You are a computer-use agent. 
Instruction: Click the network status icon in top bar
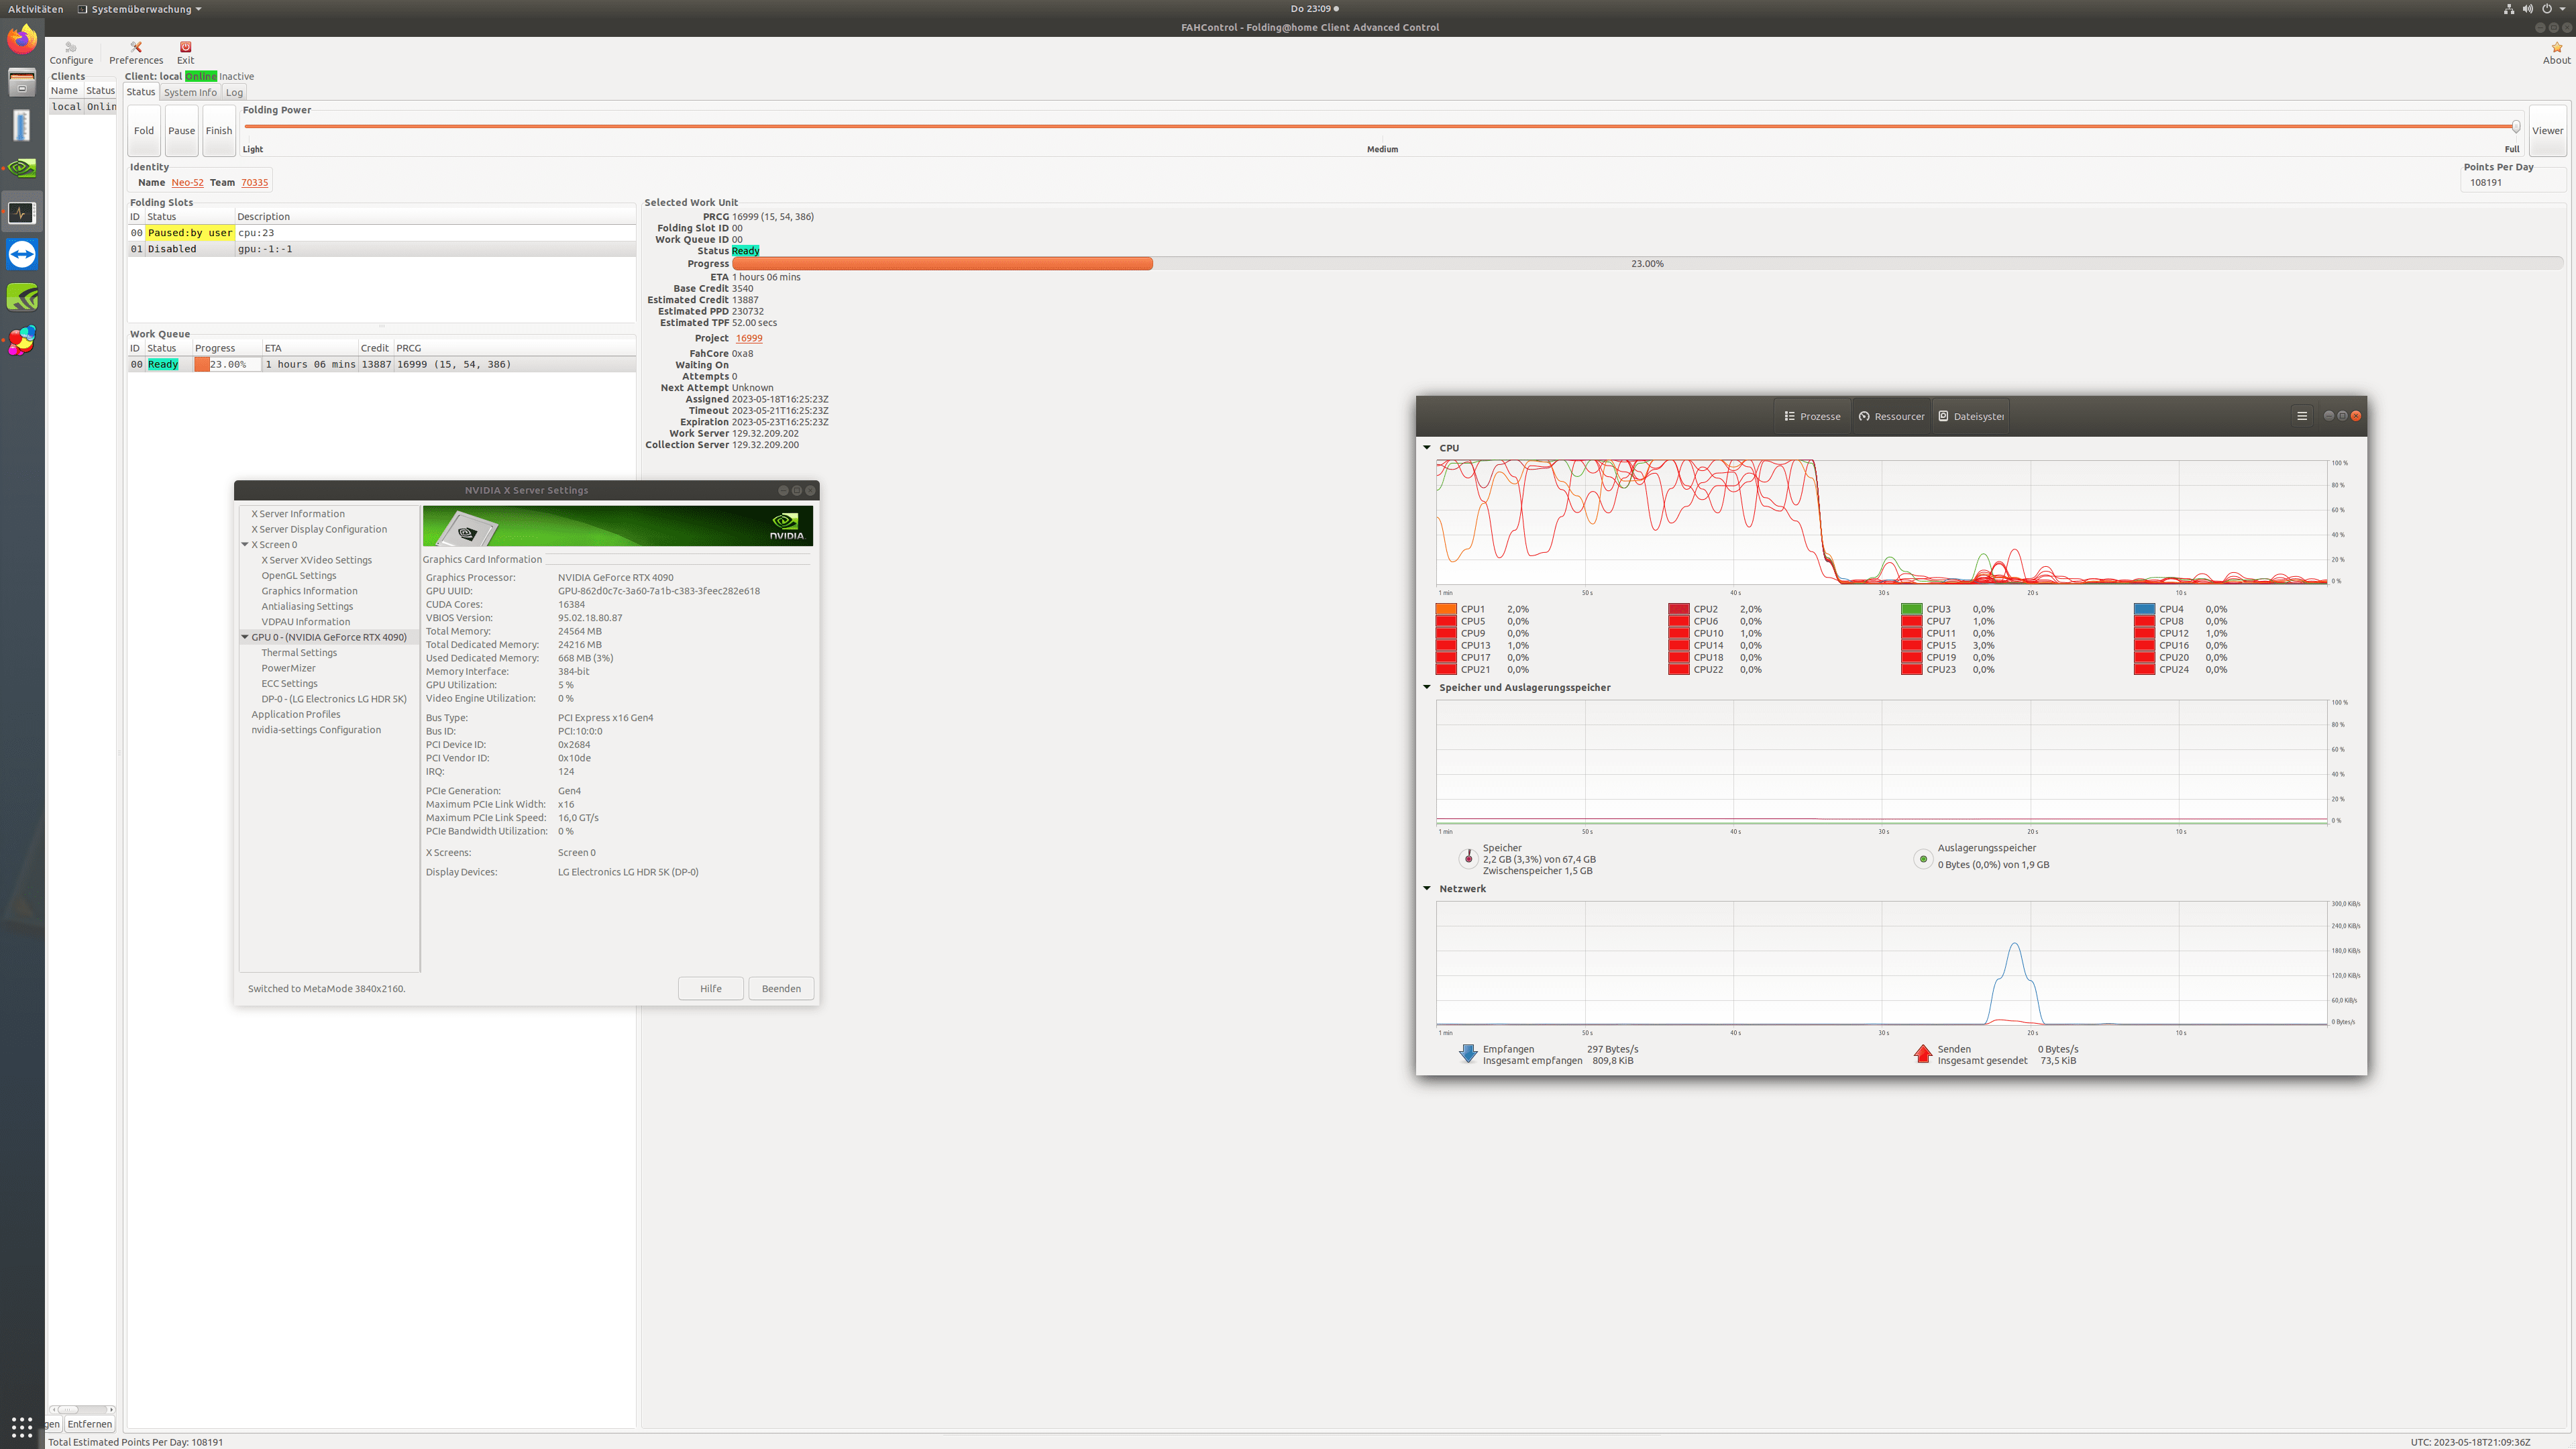coord(2508,9)
